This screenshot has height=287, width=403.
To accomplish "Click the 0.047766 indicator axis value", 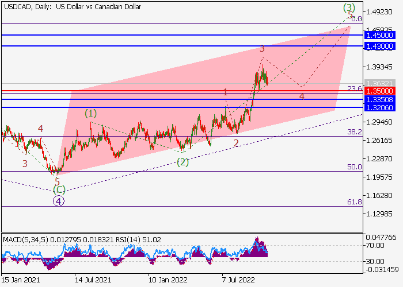I will [381, 238].
